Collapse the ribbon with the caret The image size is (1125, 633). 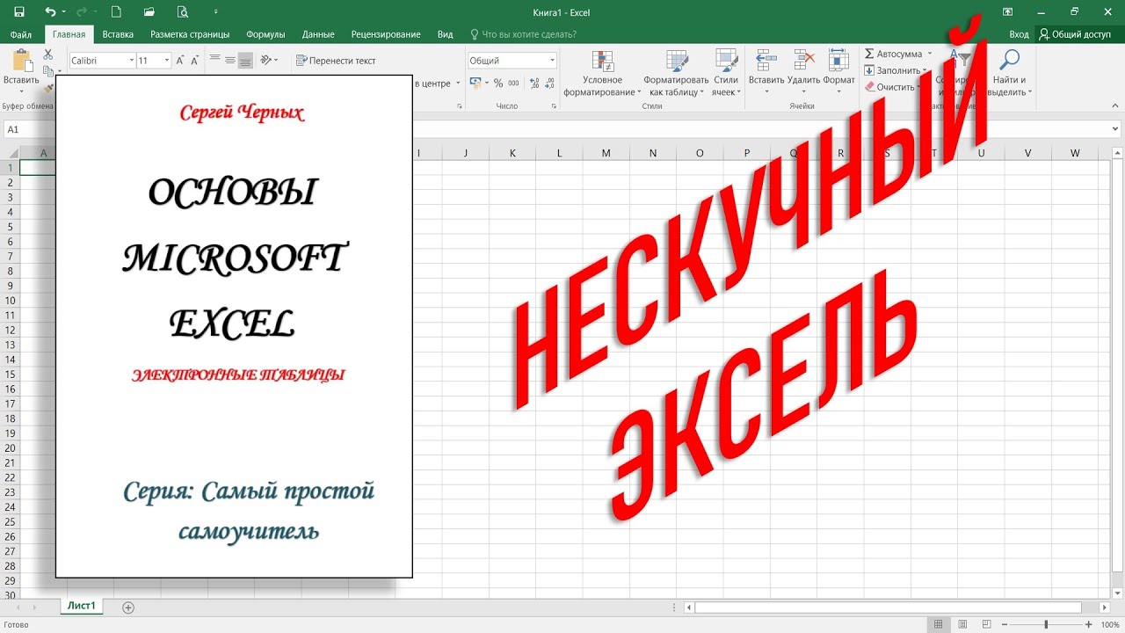click(1115, 106)
